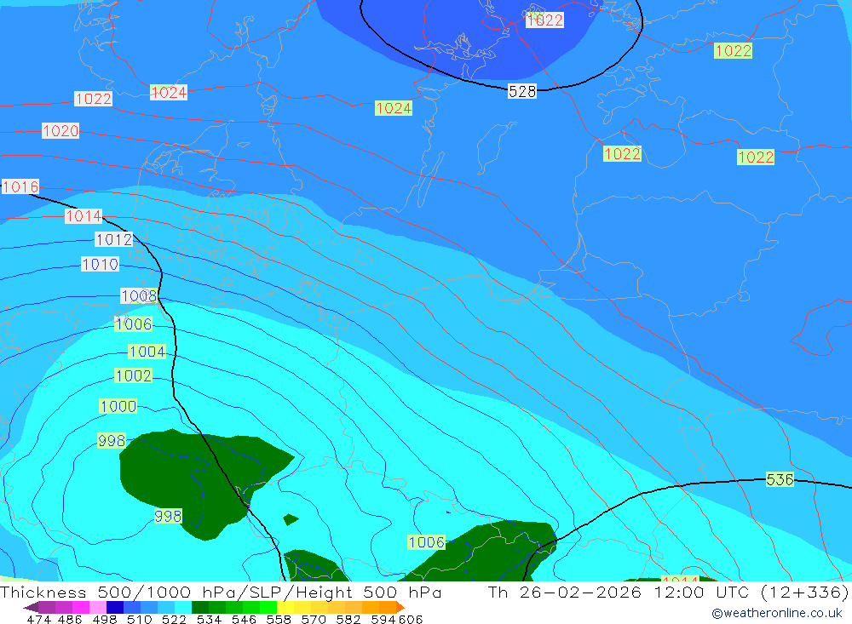Select the 1016 isobar label
Image resolution: width=852 pixels, height=624 pixels.
pyautogui.click(x=20, y=186)
